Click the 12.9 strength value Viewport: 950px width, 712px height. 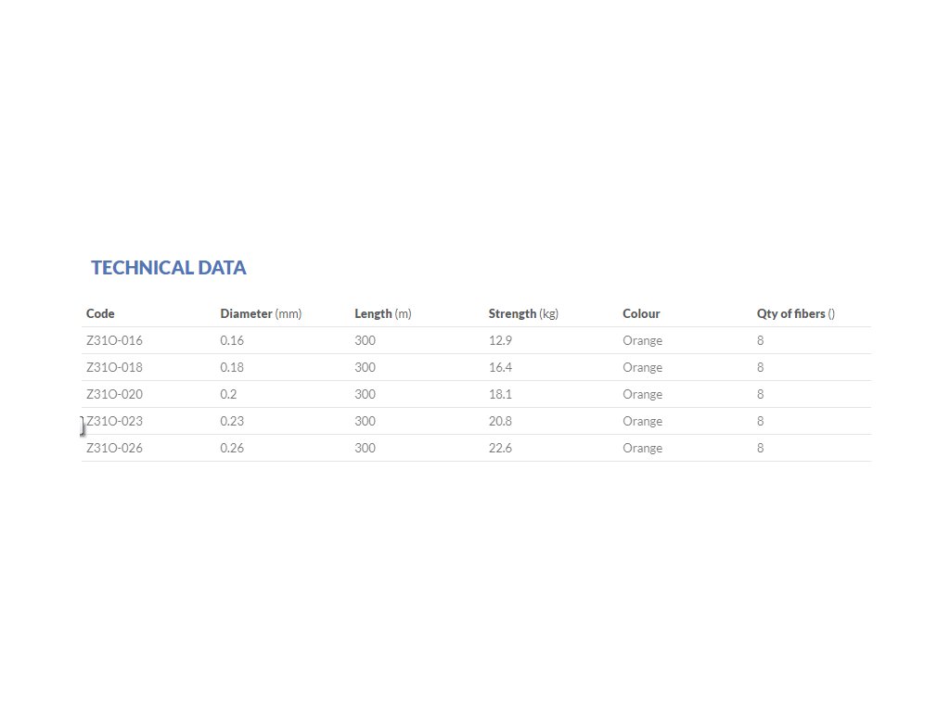(x=500, y=340)
